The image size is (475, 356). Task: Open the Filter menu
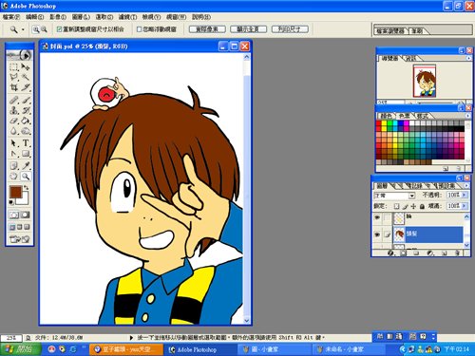(127, 17)
